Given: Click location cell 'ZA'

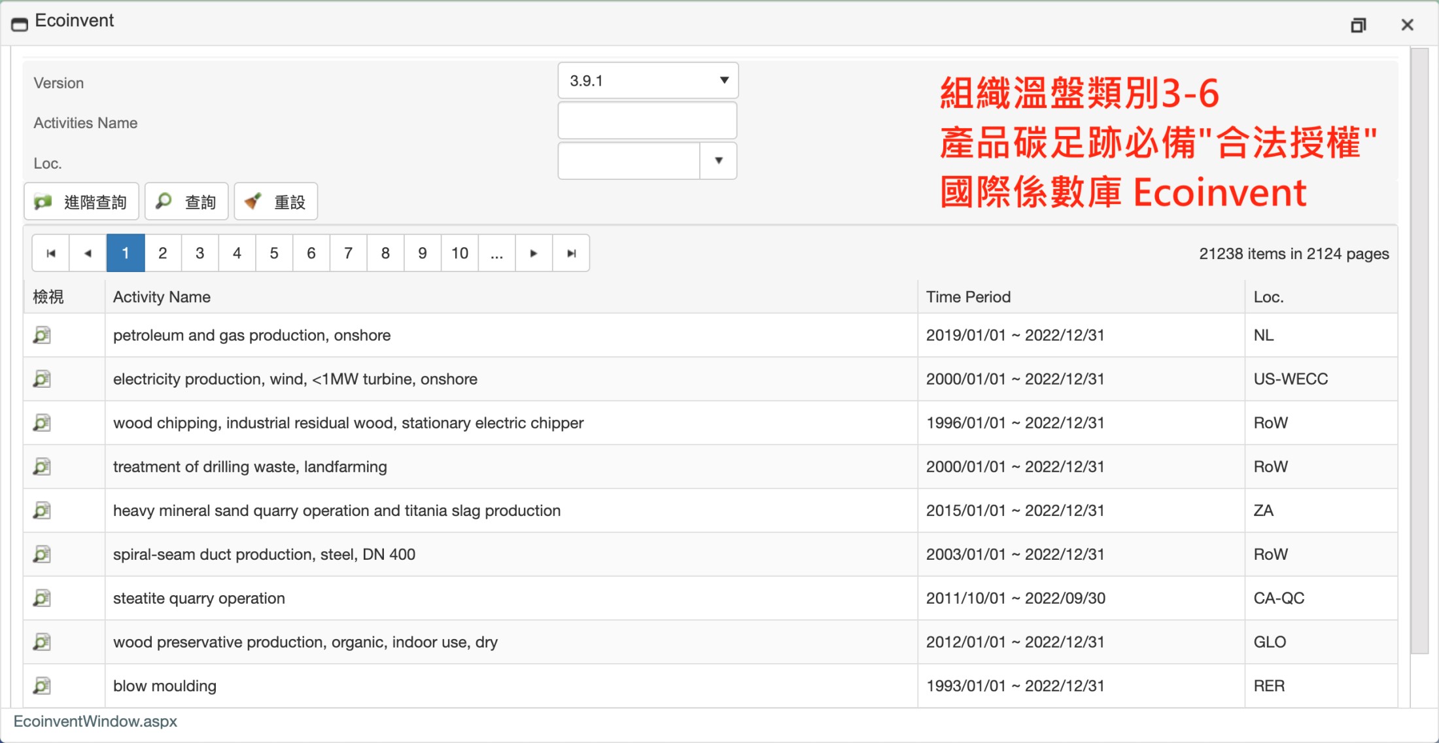Looking at the screenshot, I should (x=1264, y=510).
